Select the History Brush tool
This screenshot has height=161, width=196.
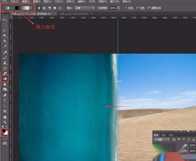5,68
